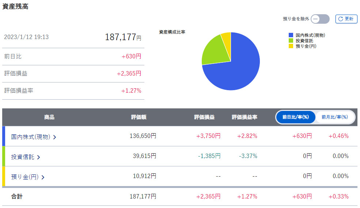Select the 前日比/率(%) tab
360x208 pixels.
coord(296,117)
